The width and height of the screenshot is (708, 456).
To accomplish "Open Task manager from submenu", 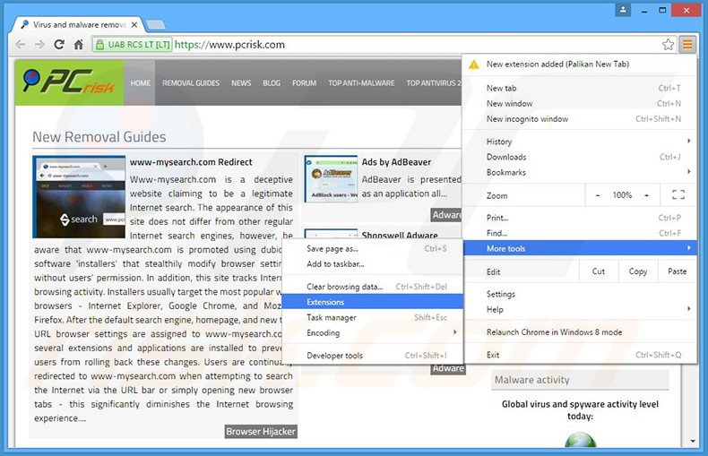I will tap(373, 317).
